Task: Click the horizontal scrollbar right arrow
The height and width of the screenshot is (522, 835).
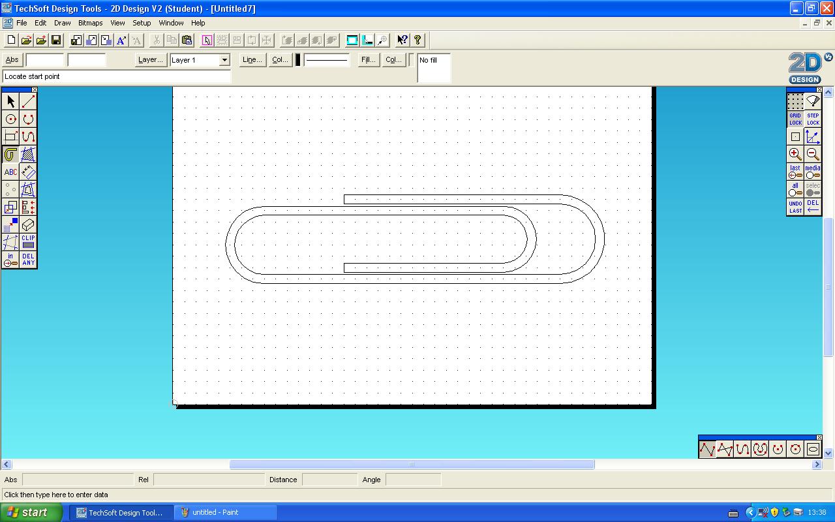Action: (x=817, y=464)
